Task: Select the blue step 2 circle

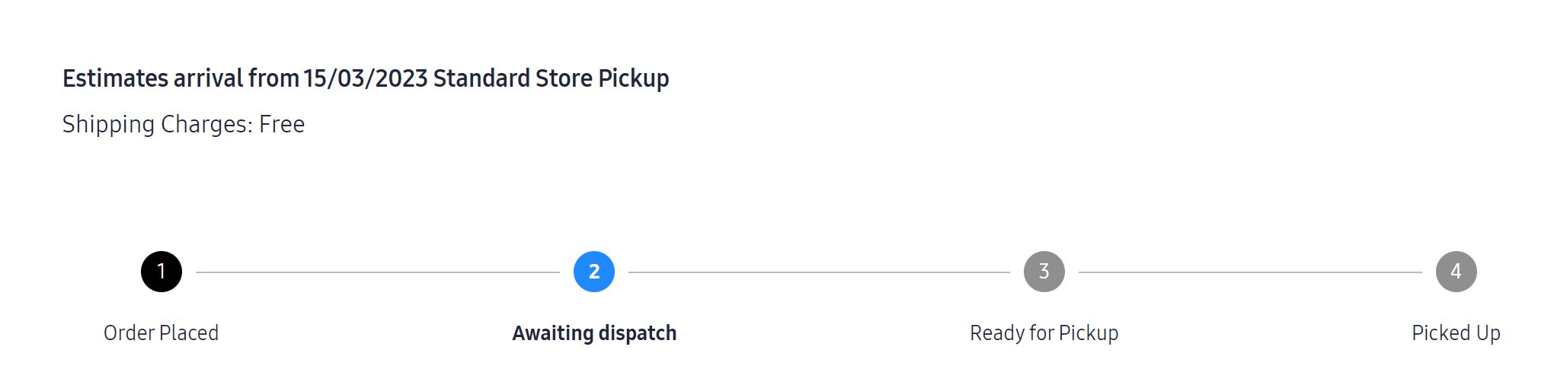Action: point(594,272)
